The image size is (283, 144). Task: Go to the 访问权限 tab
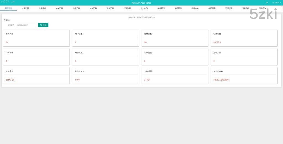pos(229,9)
